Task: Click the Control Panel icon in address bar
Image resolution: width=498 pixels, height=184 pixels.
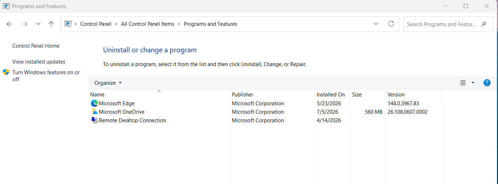Action: coord(68,24)
